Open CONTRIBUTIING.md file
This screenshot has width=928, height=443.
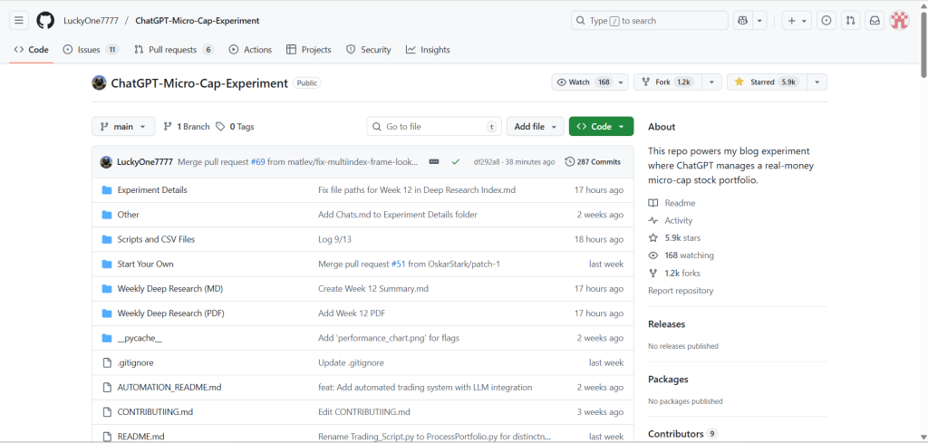[155, 411]
